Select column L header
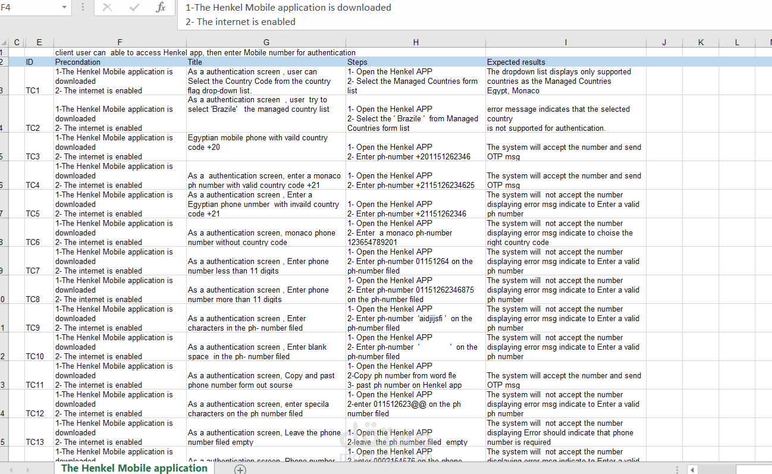 [737, 42]
